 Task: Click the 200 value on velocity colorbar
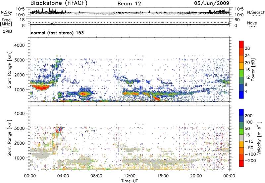point(249,116)
